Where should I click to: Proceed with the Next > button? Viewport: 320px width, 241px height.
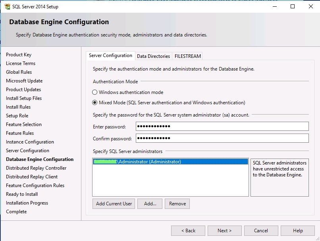[224, 231]
